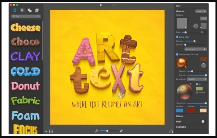
Task: Open the Normal Map popup button
Action: click(195, 49)
